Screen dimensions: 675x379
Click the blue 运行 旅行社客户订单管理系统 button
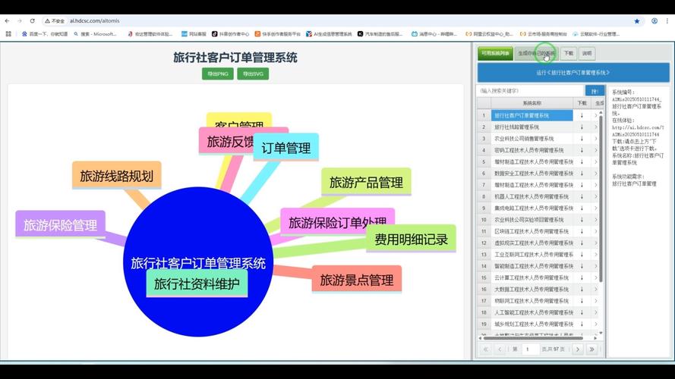(x=573, y=73)
